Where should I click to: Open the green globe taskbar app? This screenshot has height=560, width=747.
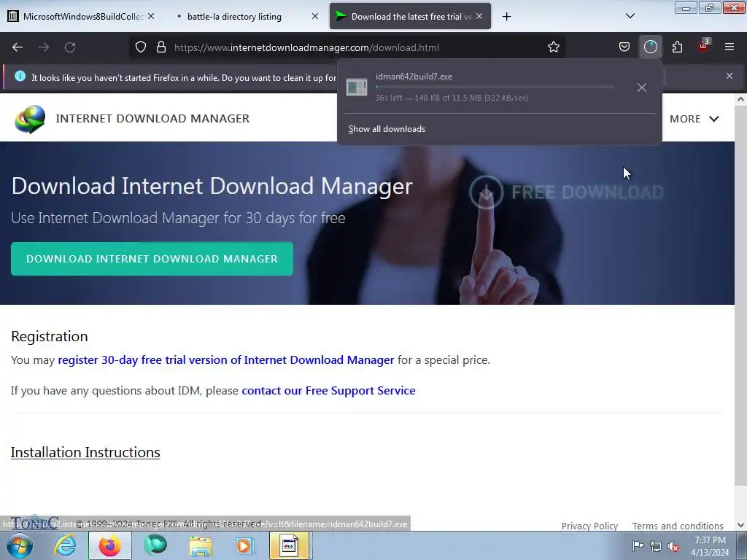pos(155,545)
